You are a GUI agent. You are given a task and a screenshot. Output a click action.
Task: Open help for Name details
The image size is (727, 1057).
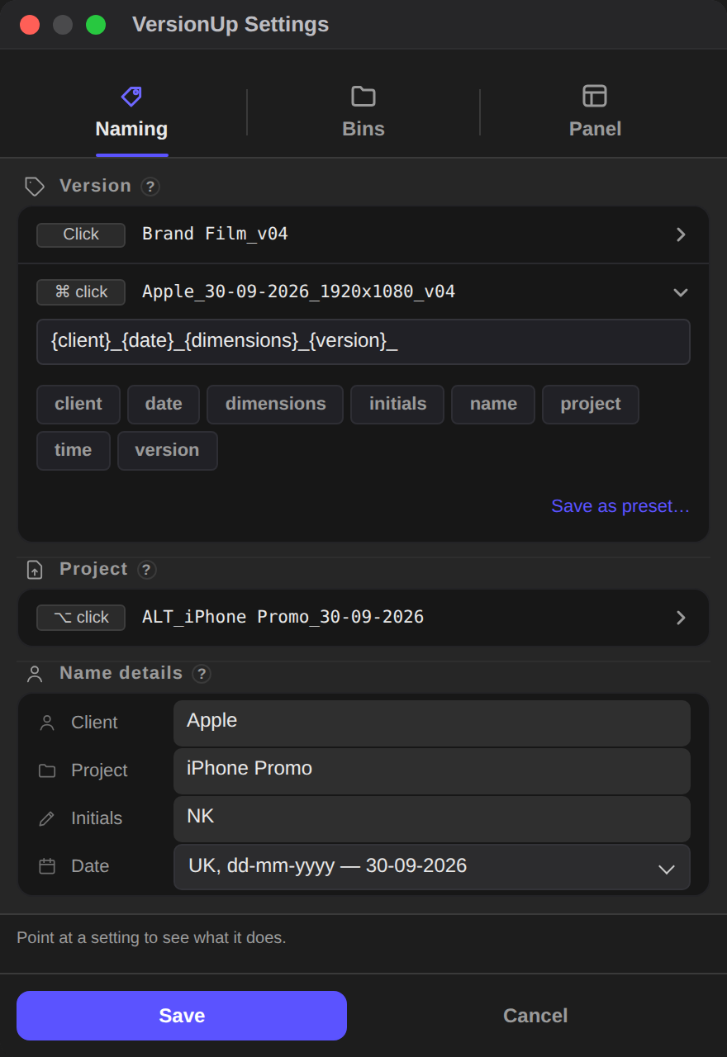(202, 674)
